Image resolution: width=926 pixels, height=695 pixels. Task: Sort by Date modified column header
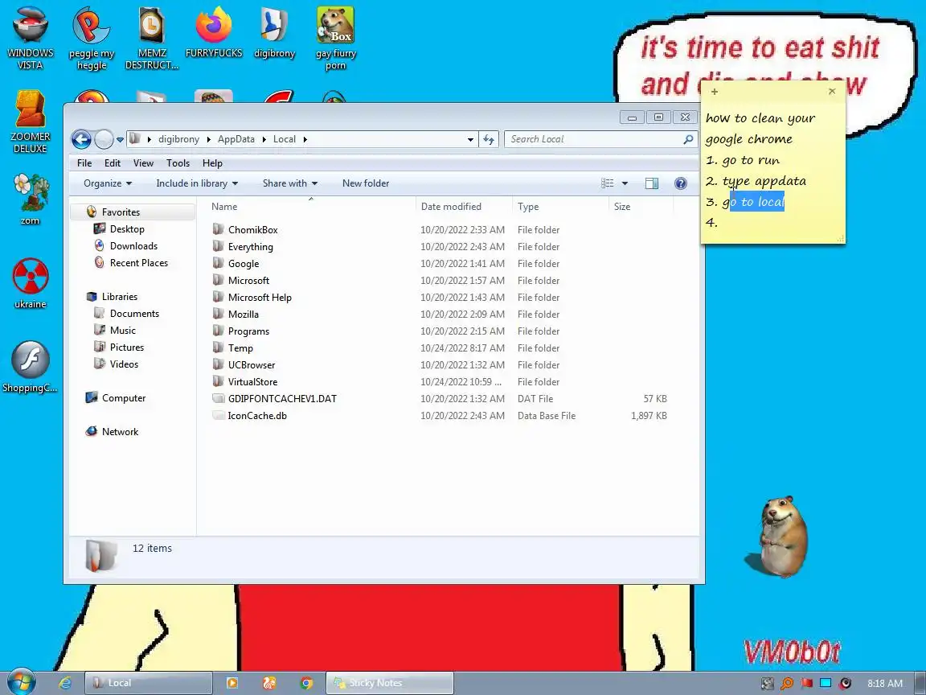coord(464,207)
